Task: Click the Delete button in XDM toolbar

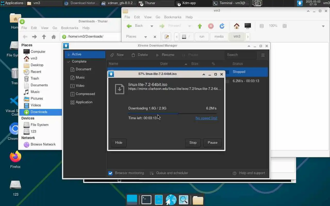Action: (x=139, y=55)
